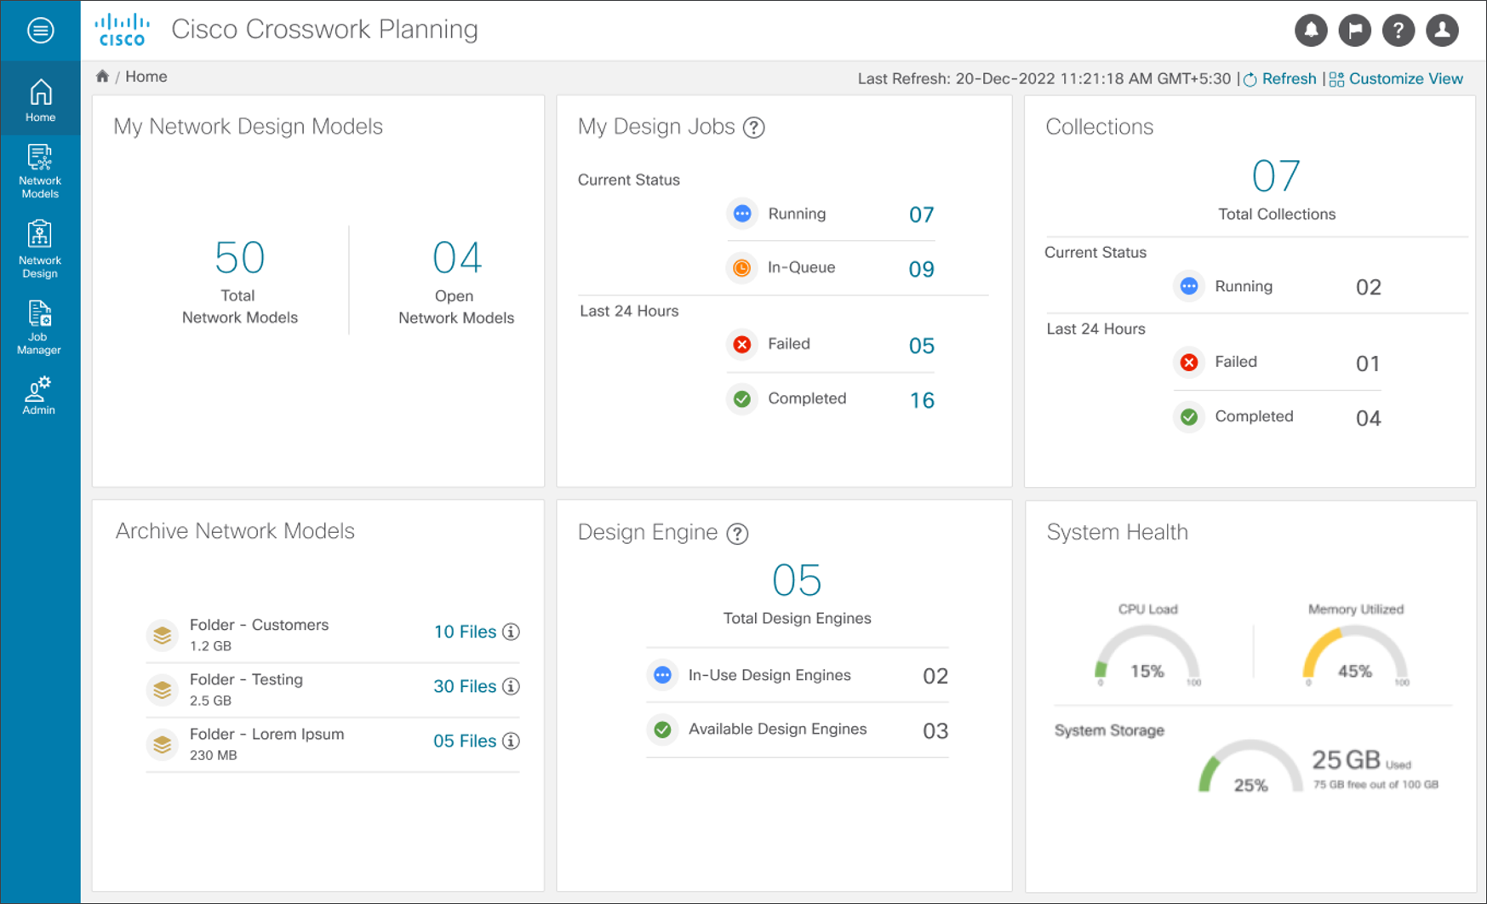1487x904 pixels.
Task: Click the Last Refresh timestamp
Action: pyautogui.click(x=1044, y=78)
